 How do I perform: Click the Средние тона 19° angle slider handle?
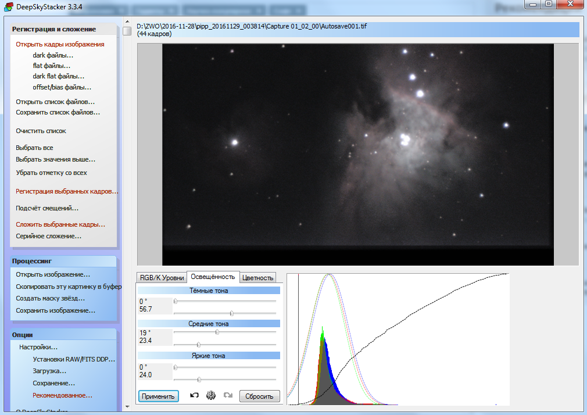(217, 332)
